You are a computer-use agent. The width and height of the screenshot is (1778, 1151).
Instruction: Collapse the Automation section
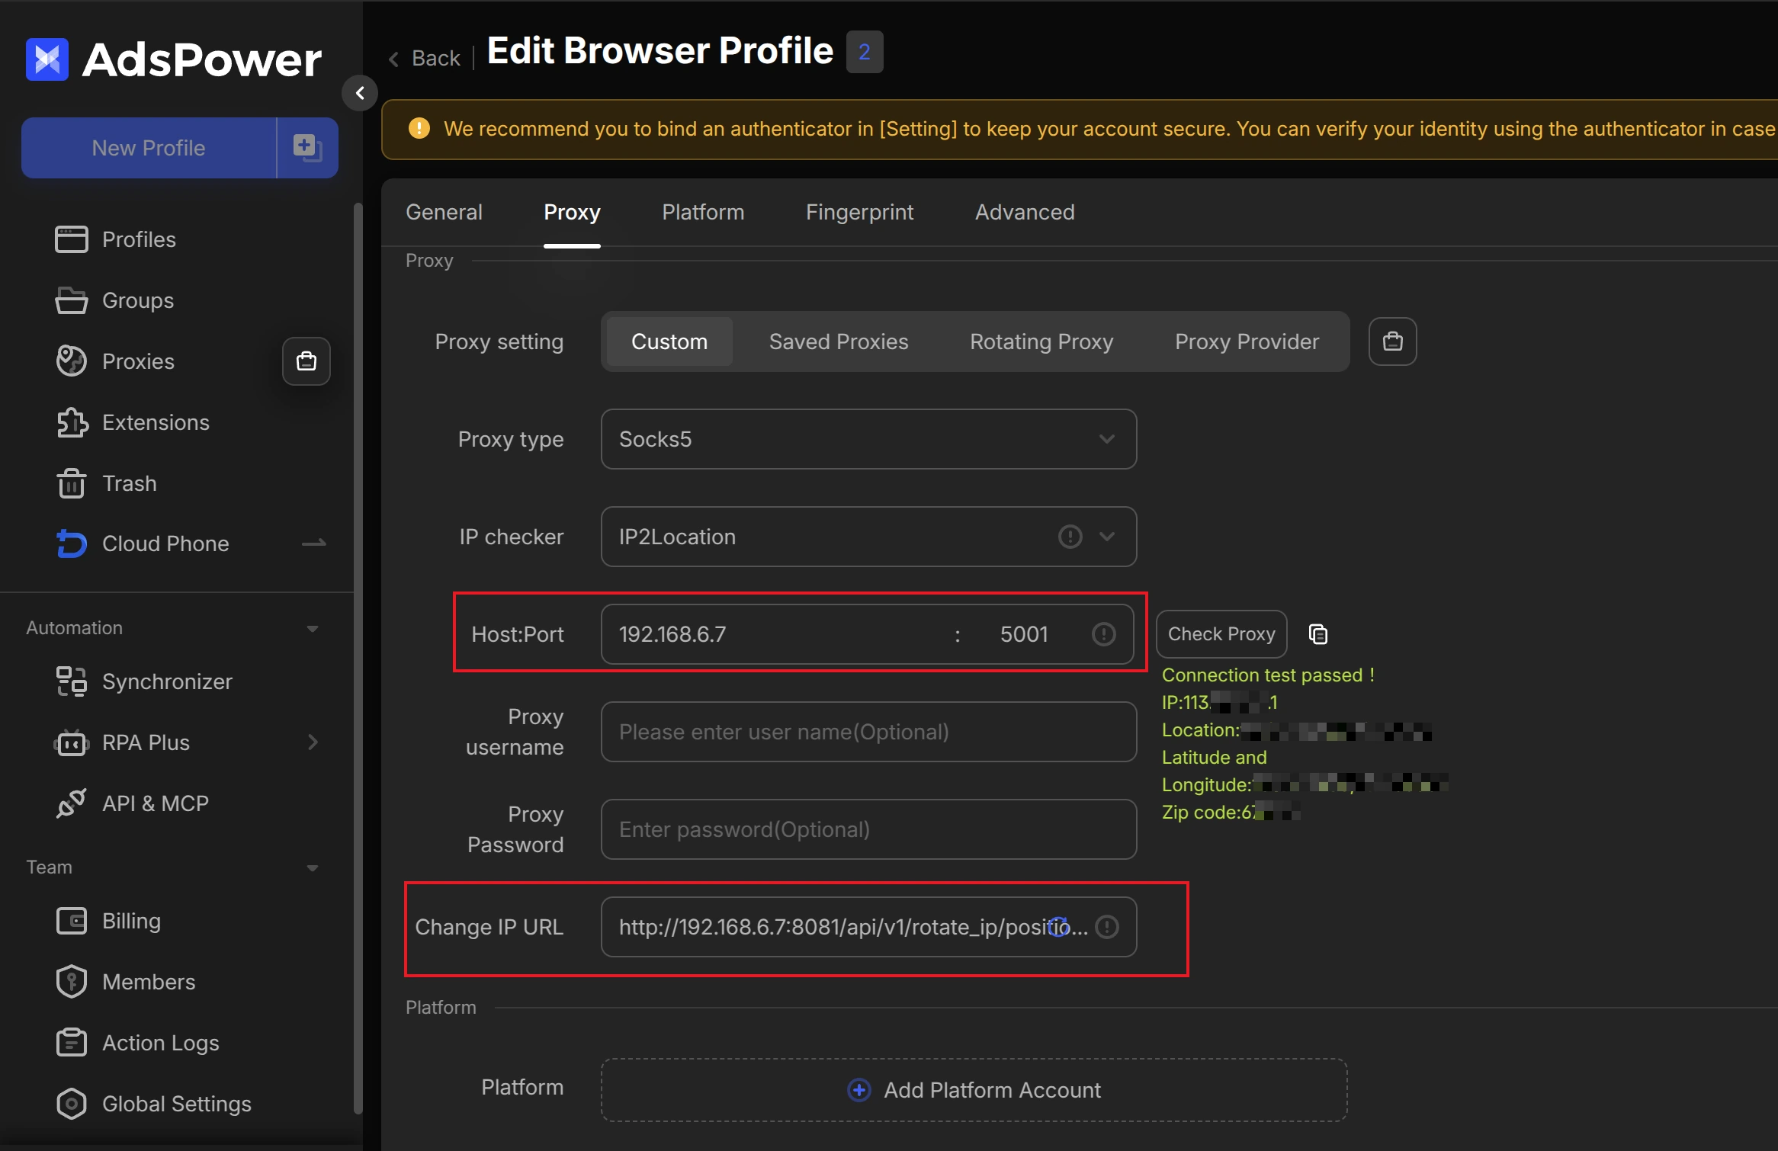point(312,629)
